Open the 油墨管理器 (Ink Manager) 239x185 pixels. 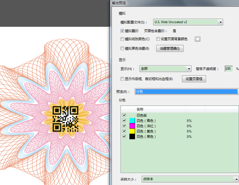pyautogui.click(x=170, y=48)
